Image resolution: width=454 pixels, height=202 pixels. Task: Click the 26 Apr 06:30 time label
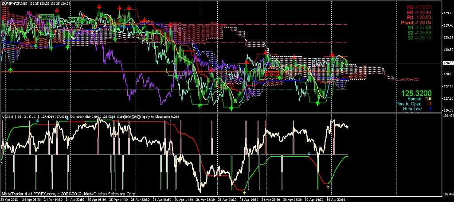coord(163,200)
